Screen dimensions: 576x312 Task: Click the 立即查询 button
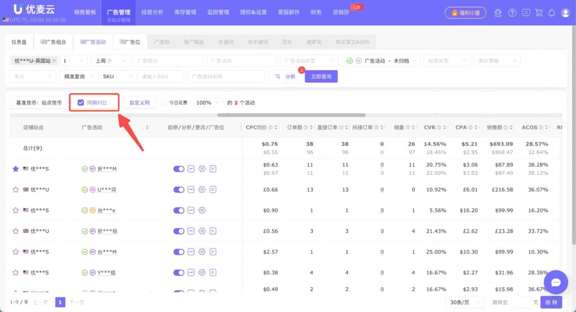[321, 76]
